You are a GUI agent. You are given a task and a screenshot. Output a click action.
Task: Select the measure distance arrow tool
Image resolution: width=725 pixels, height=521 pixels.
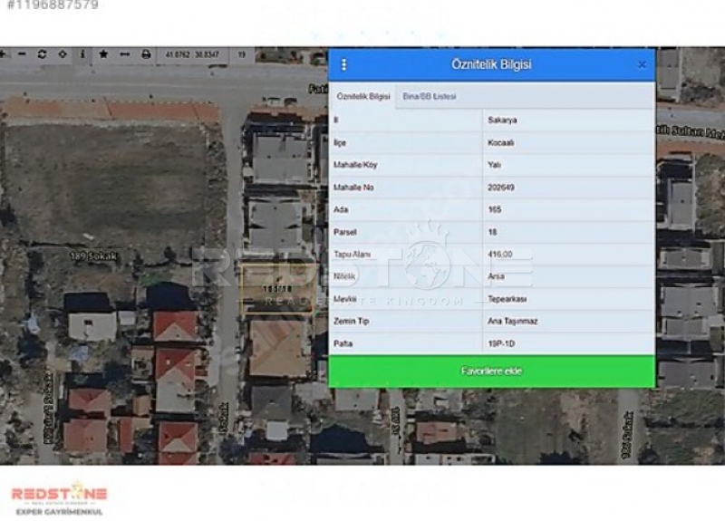pos(125,54)
